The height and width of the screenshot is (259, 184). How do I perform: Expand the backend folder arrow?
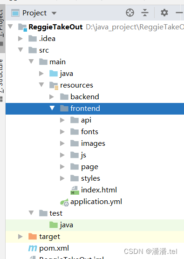tap(52, 97)
